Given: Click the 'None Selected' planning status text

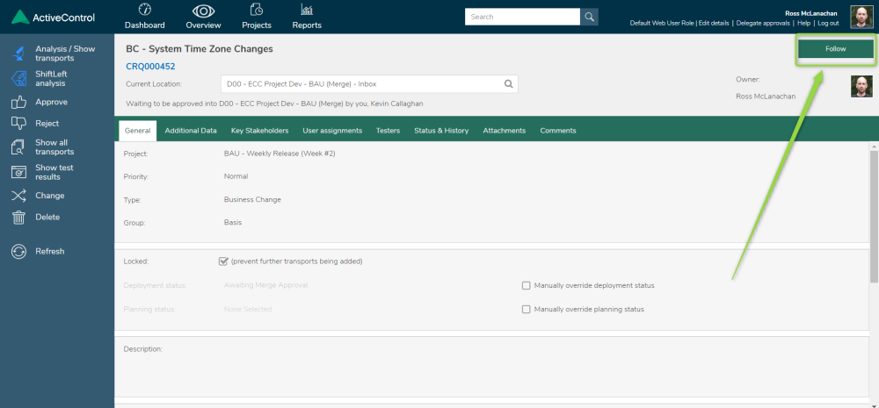Looking at the screenshot, I should pos(248,309).
